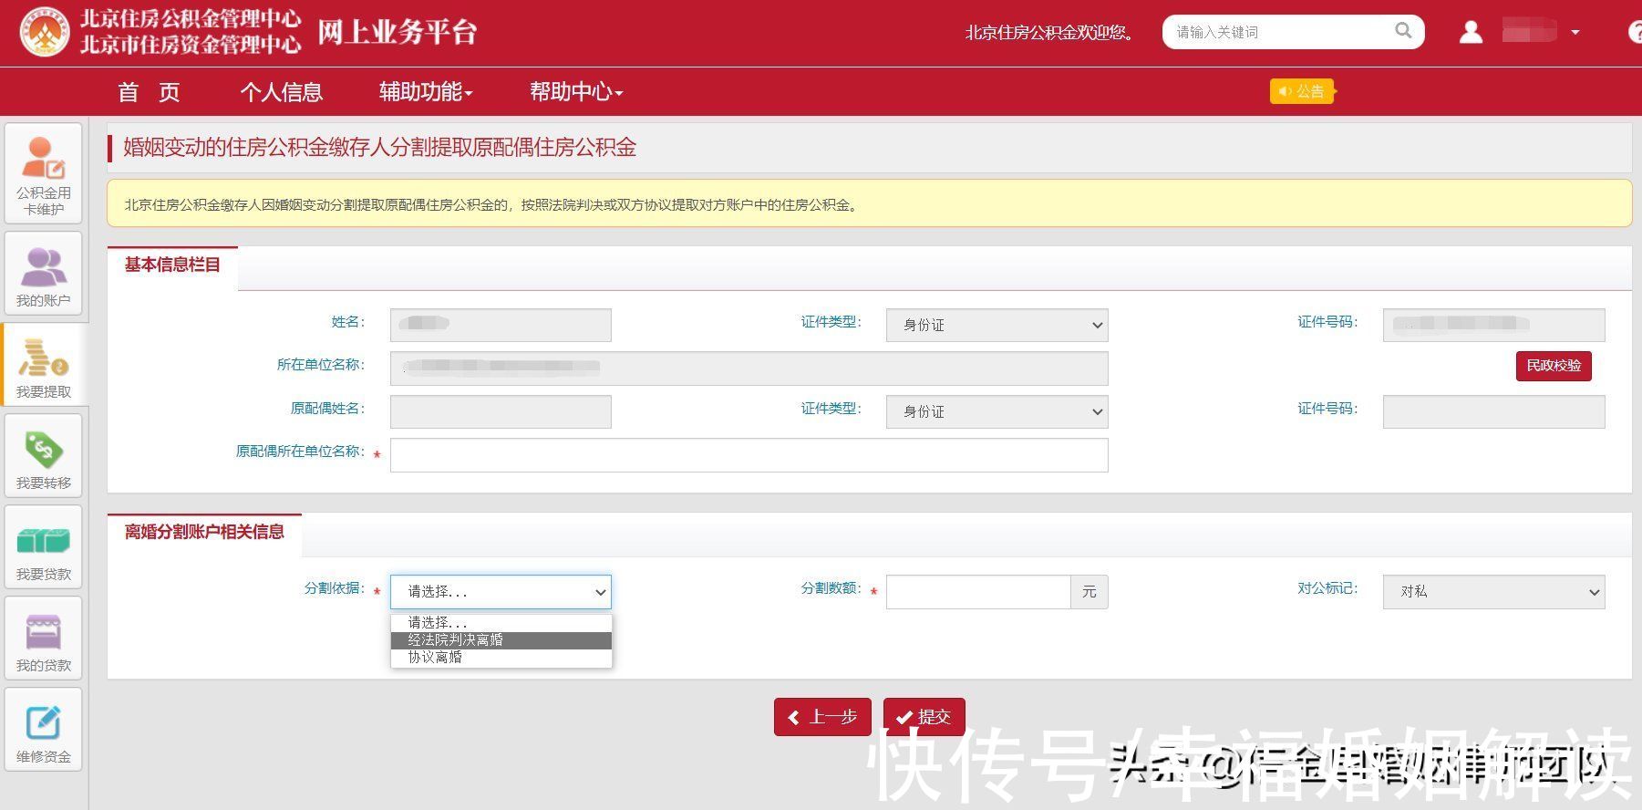Go to 首页 in navigation bar
Image resolution: width=1642 pixels, height=810 pixels.
[x=149, y=92]
